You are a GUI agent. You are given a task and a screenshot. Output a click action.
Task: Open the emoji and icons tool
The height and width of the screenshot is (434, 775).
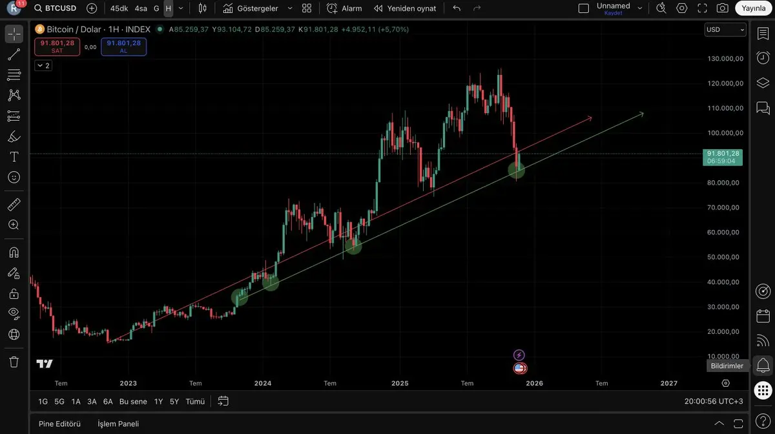pos(14,177)
